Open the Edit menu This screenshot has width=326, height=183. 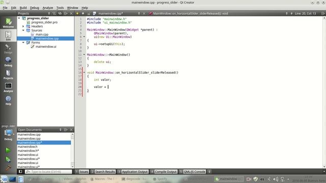14,8
